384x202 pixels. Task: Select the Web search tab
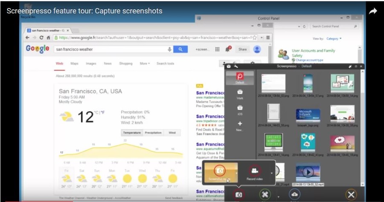59,63
